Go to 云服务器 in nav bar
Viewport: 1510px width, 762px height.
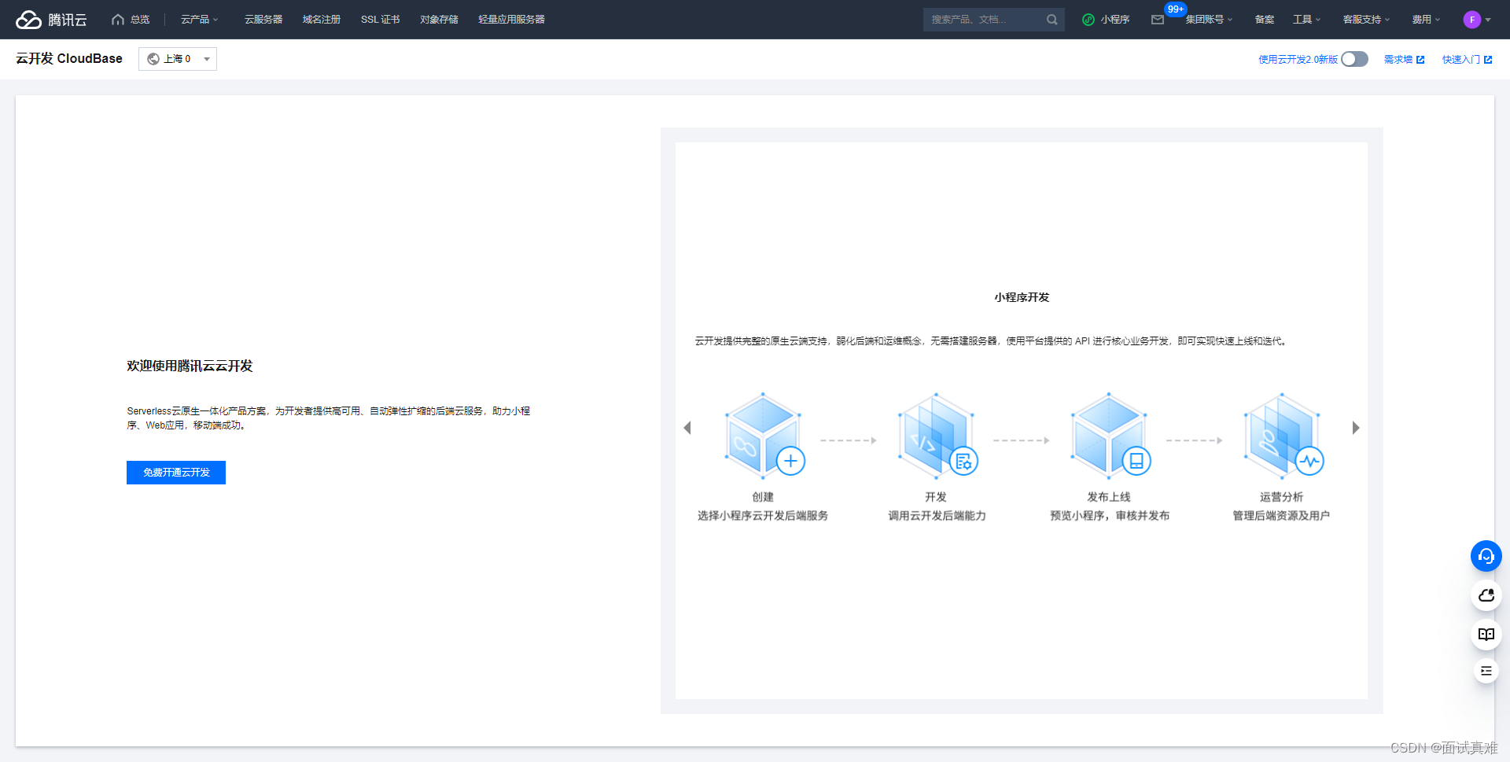coord(263,20)
